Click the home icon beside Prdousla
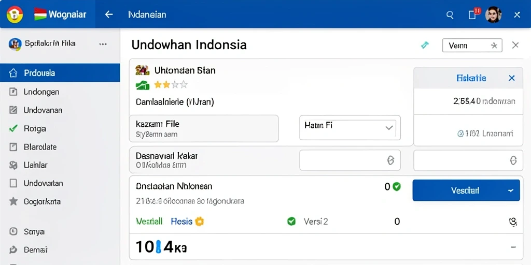 pos(13,72)
